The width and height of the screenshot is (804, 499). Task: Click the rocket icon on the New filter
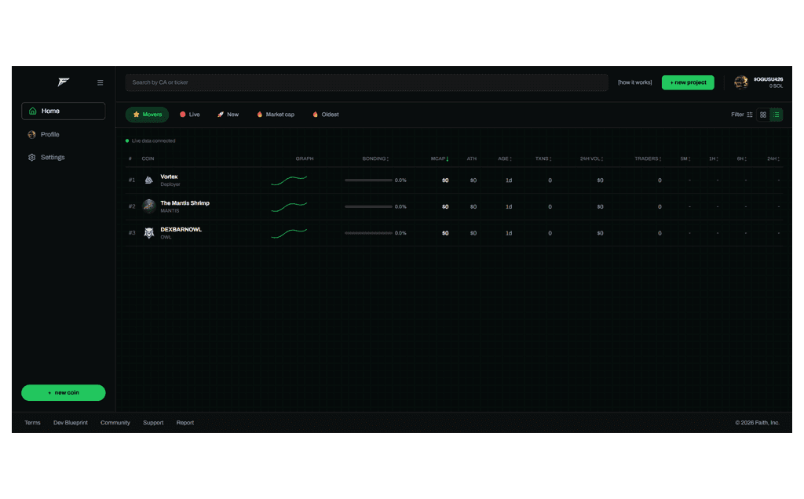(x=220, y=115)
